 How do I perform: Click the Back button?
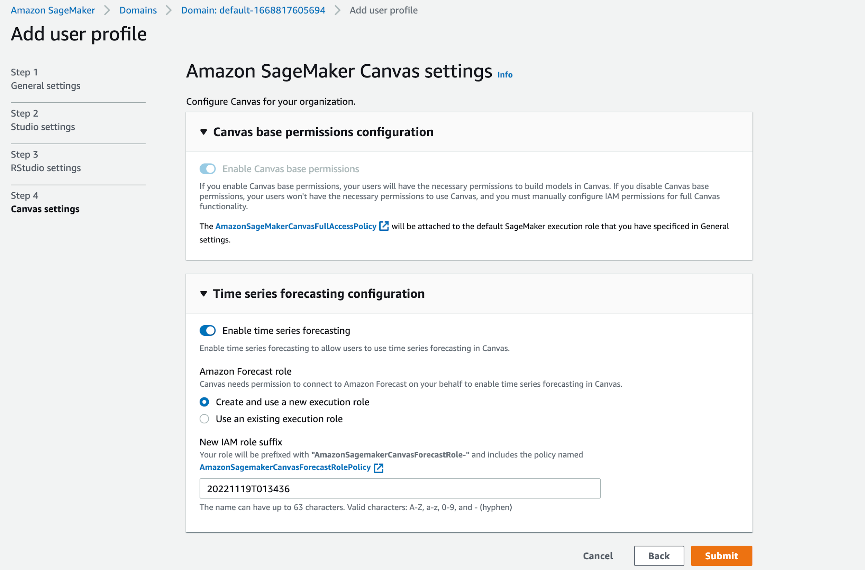pyautogui.click(x=659, y=556)
